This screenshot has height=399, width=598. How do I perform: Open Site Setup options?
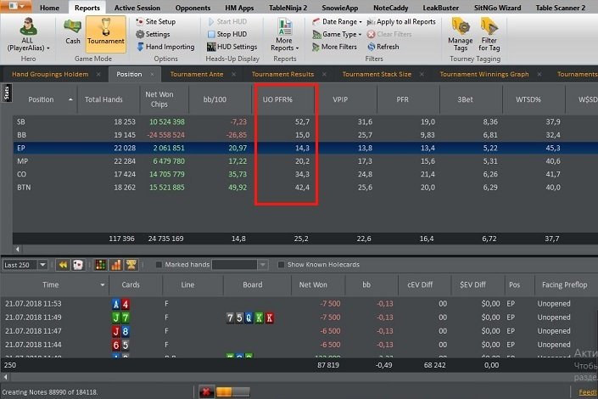point(155,21)
